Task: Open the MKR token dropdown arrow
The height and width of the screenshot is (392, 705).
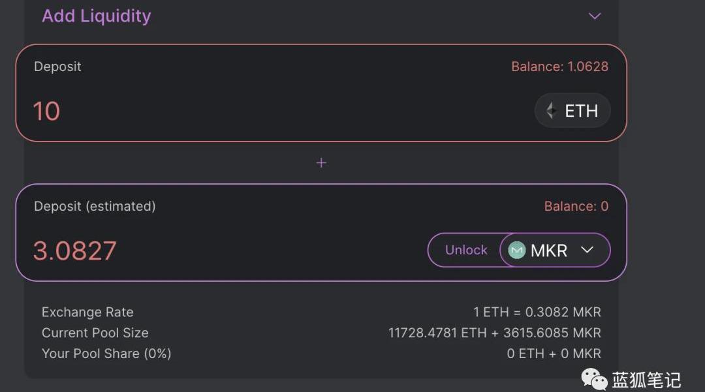Action: (x=587, y=250)
